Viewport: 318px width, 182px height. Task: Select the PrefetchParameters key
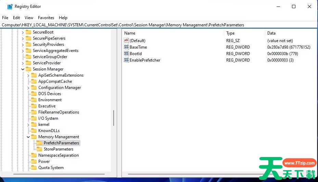pos(61,143)
